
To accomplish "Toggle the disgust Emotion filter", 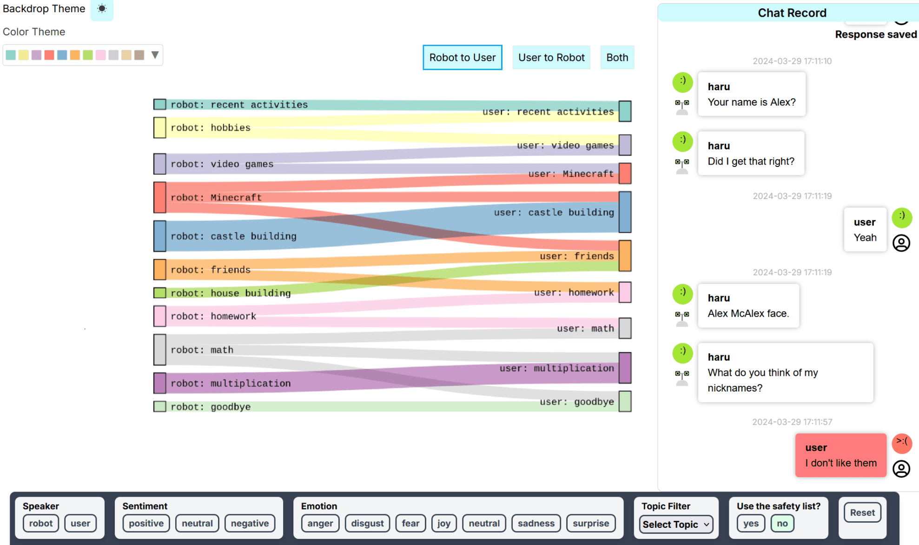I will 367,523.
